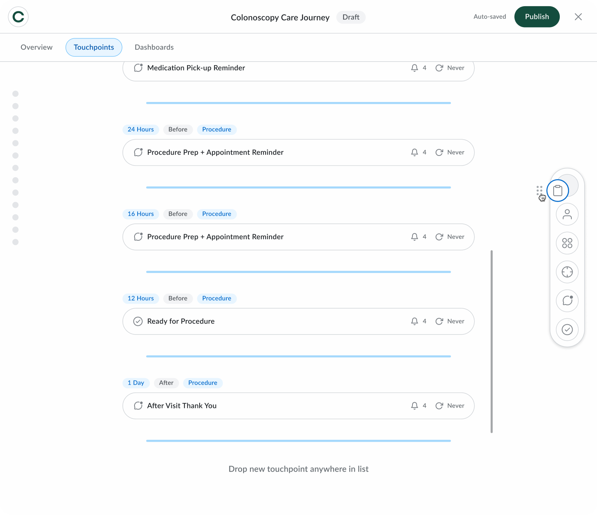Select the clipboard touchpoint tool
Screen dimensions: 597x515
(x=558, y=190)
